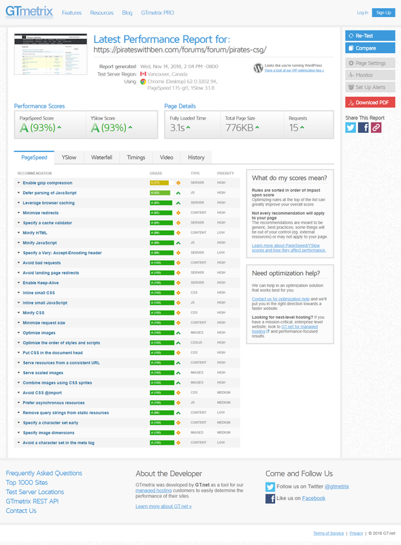Click up-arrow icon in Minify JavaScript row

(178, 243)
